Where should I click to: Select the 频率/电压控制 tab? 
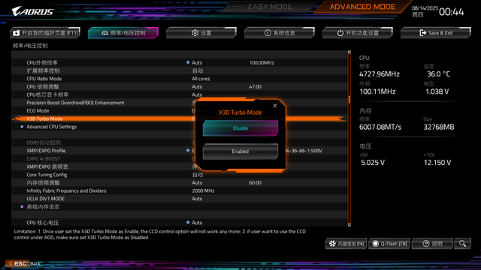click(x=123, y=33)
